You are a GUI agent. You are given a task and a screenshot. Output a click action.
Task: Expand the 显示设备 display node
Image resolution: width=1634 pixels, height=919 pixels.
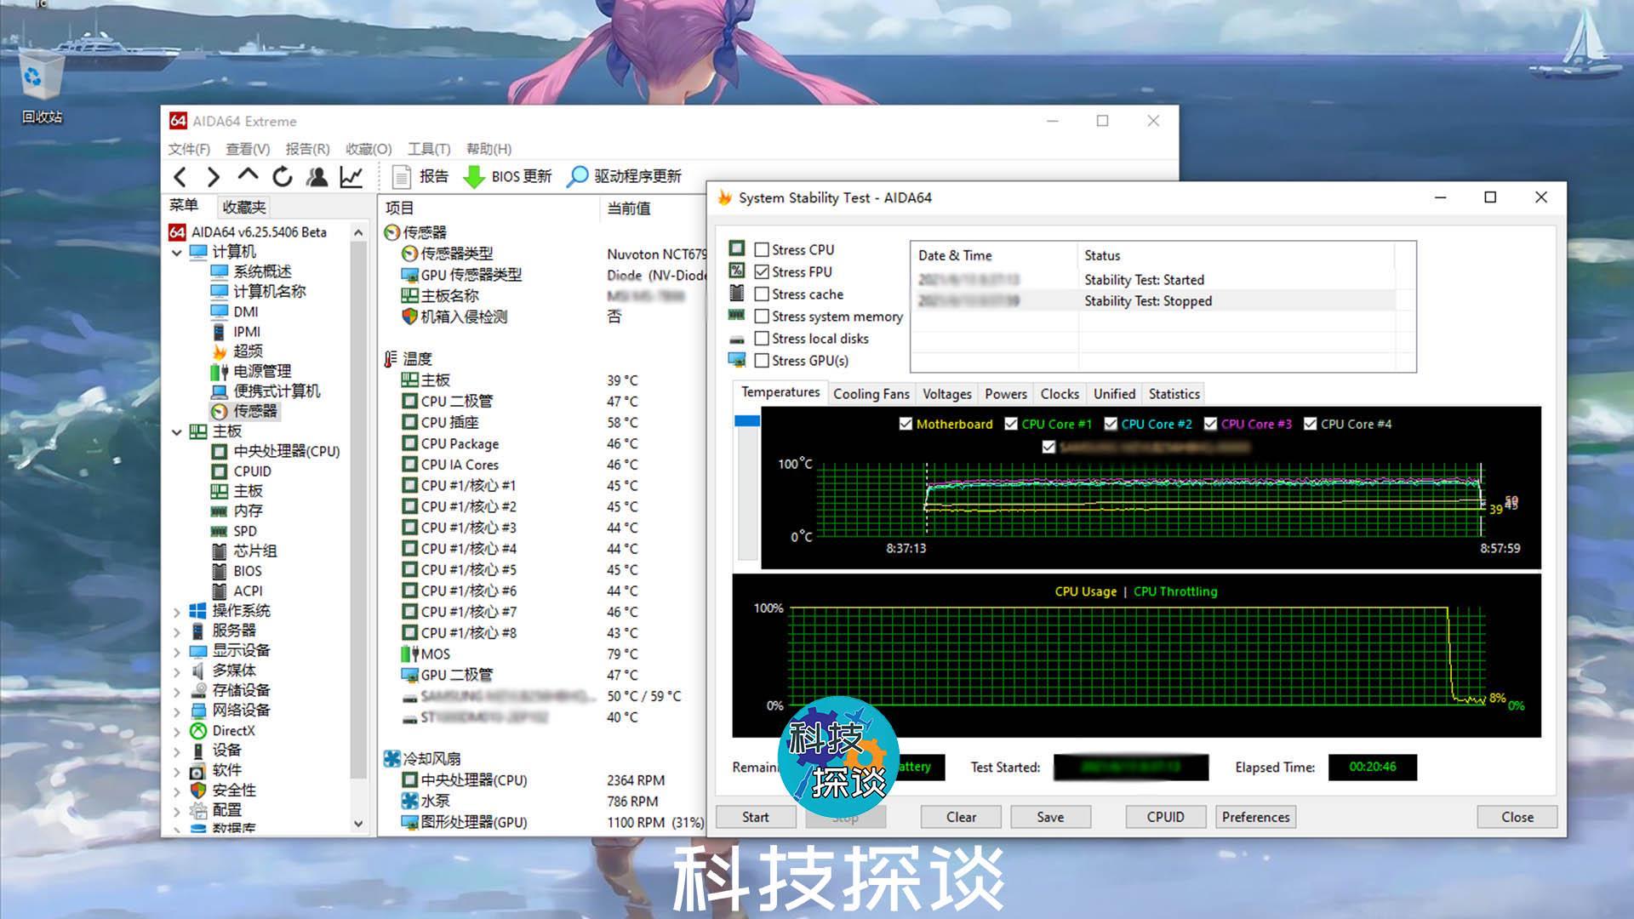click(x=177, y=651)
